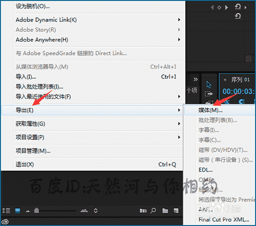Add keyframe with the diamond button

(219, 8)
